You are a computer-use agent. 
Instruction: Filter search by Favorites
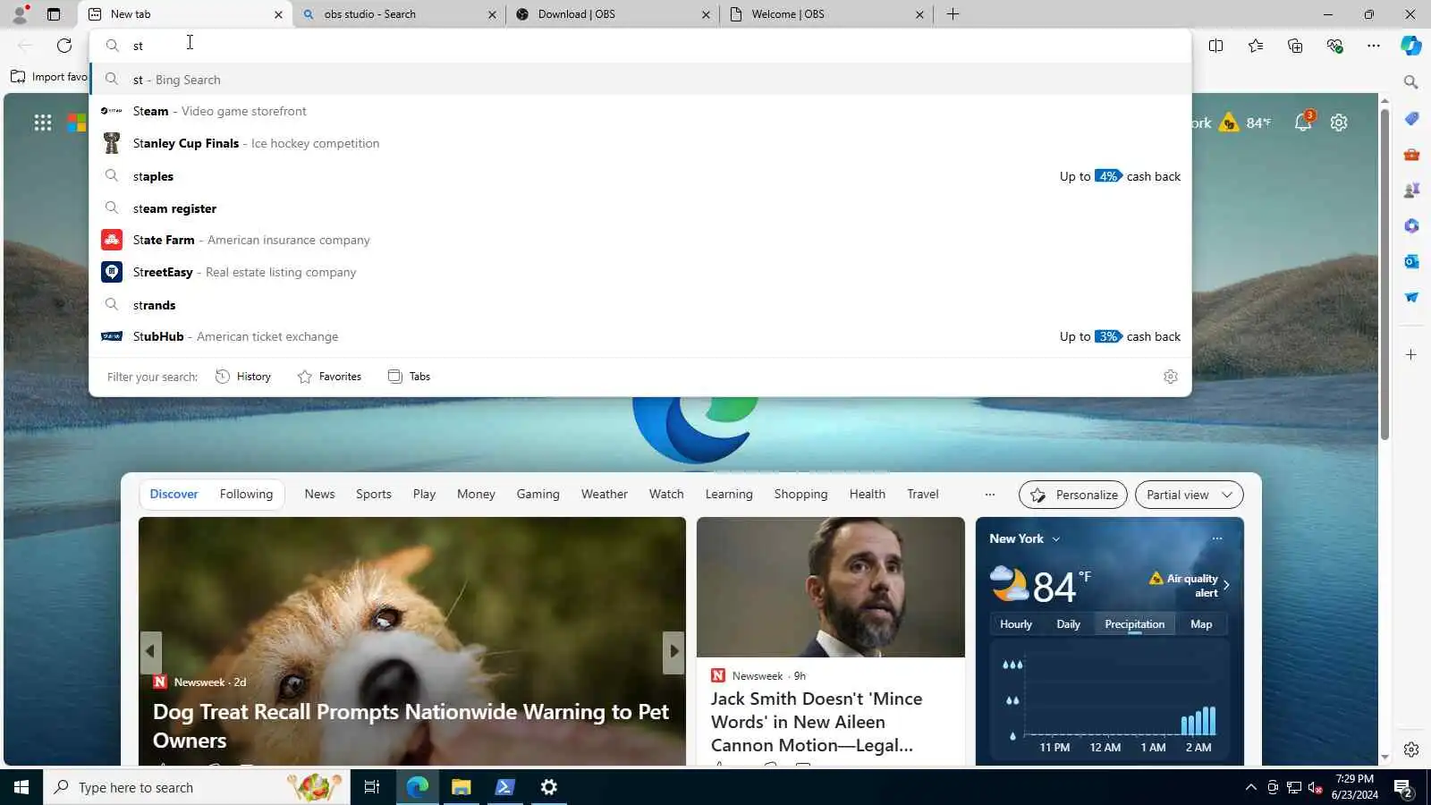coord(329,377)
